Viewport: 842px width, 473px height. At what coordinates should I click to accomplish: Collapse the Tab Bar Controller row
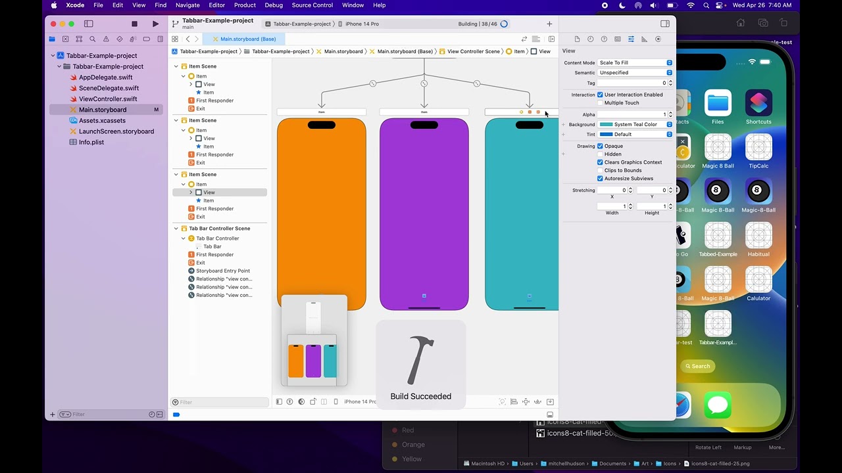(x=184, y=238)
